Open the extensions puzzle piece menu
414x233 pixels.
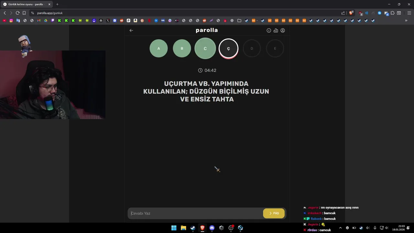point(392,13)
